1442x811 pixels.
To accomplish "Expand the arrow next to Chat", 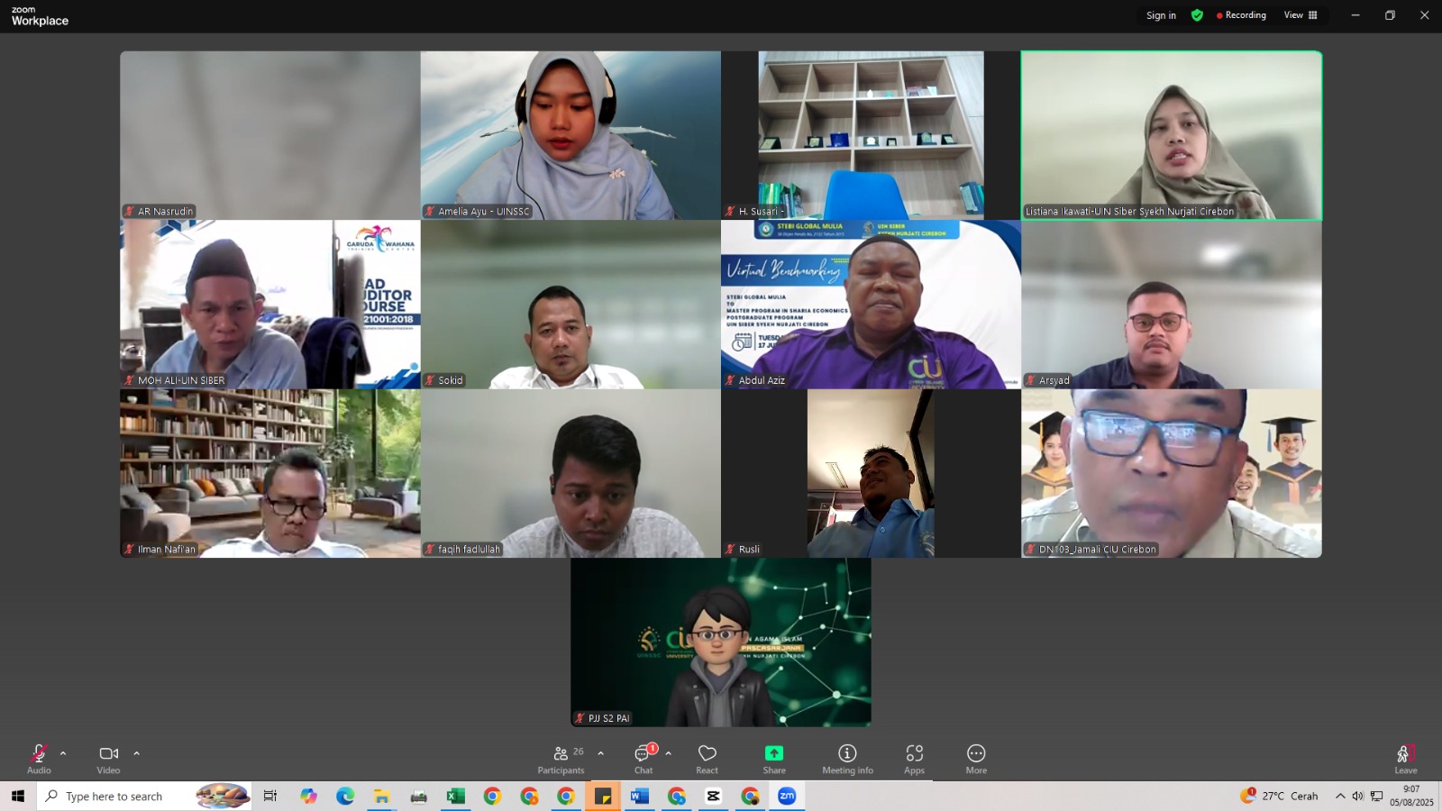I will point(669,753).
